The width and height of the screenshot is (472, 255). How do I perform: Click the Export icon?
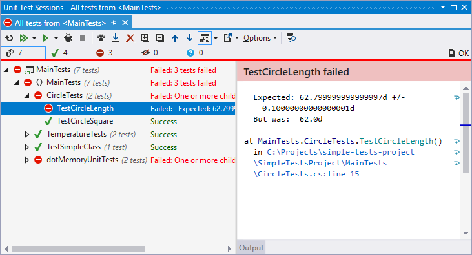[x=227, y=38]
